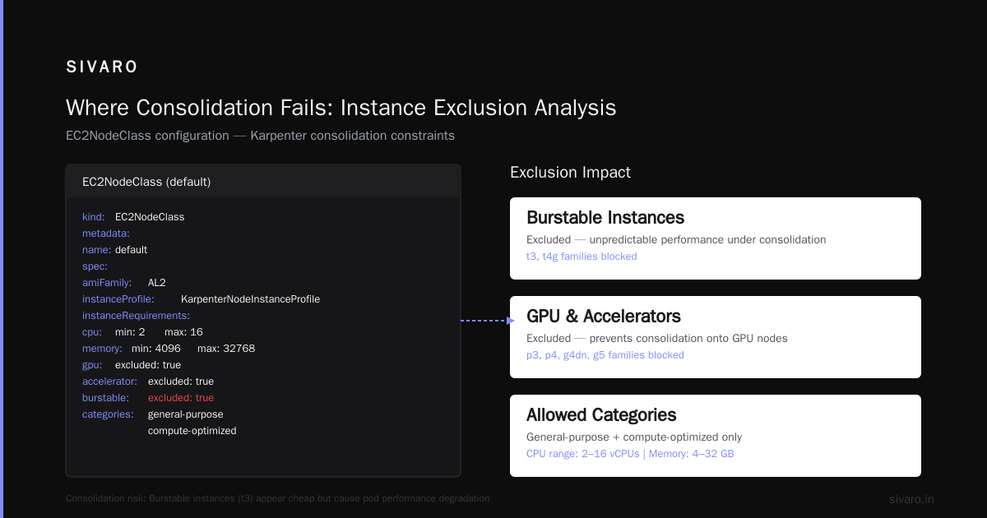Click the memory max 32768 value
987x518 pixels.
point(226,349)
